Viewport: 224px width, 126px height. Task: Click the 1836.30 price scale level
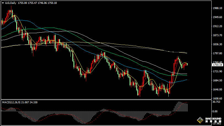coord(217,44)
